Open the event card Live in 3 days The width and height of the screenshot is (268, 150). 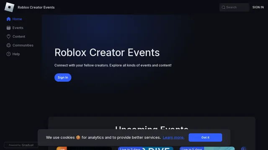coord(146,148)
